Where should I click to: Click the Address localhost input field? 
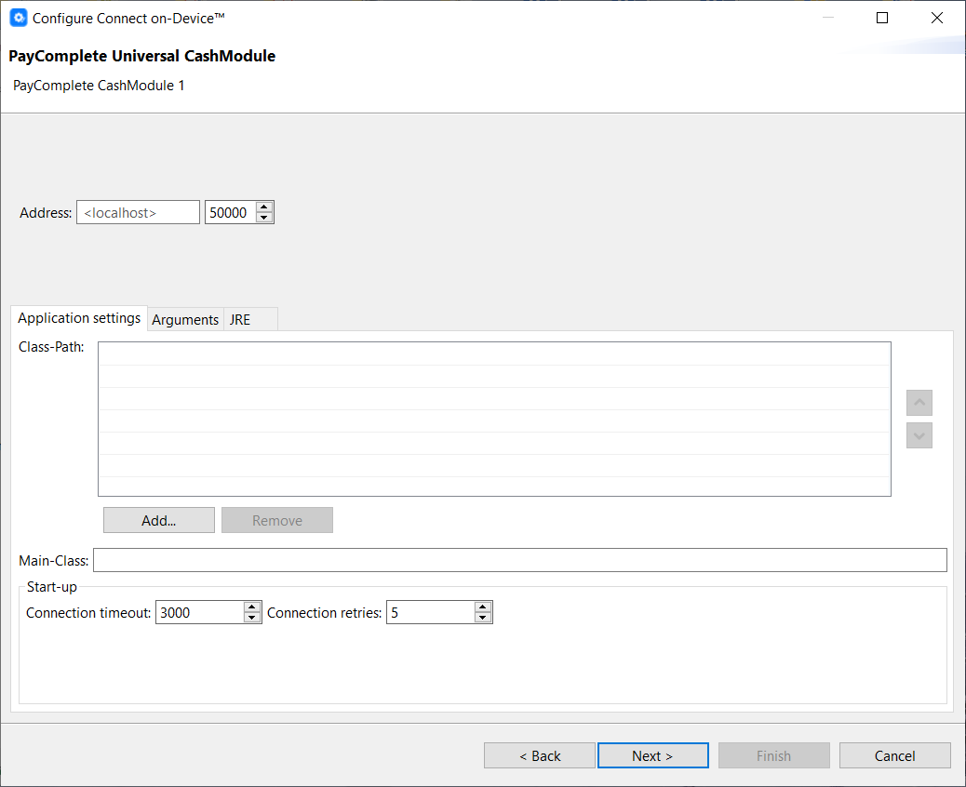click(137, 211)
